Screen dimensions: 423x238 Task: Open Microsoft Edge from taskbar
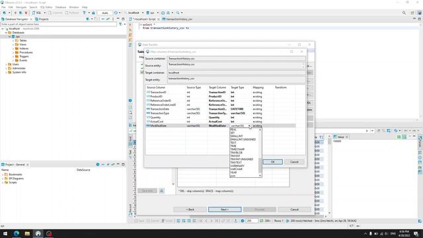click(17, 233)
